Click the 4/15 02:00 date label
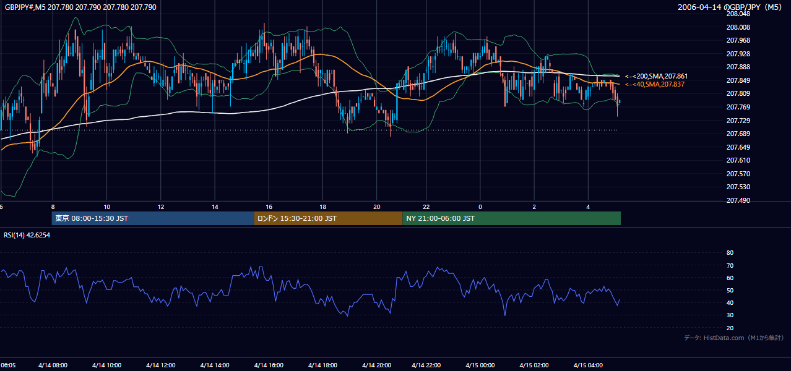The image size is (791, 371). tap(534, 365)
